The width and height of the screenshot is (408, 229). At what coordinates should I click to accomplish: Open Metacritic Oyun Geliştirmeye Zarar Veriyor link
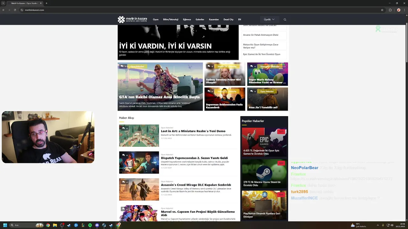point(261,46)
